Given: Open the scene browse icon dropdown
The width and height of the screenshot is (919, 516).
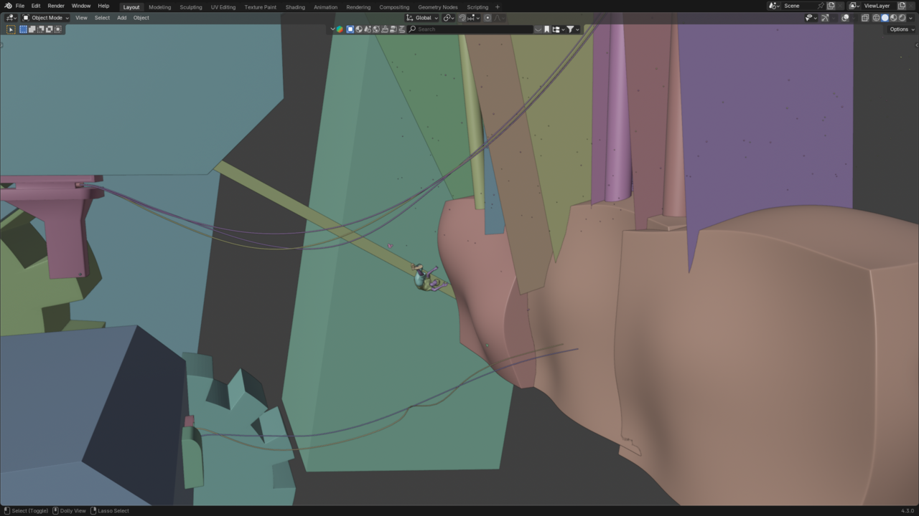Looking at the screenshot, I should tap(774, 6).
